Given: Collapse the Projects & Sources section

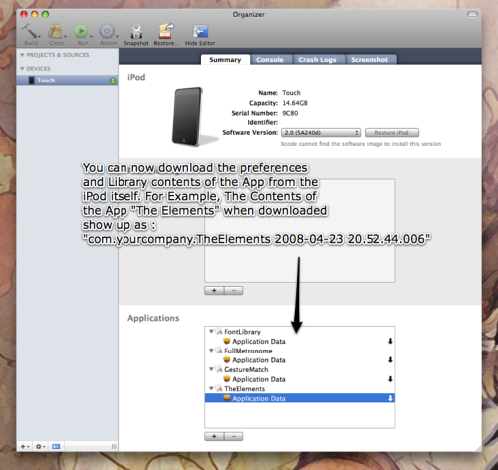Looking at the screenshot, I should 22,55.
